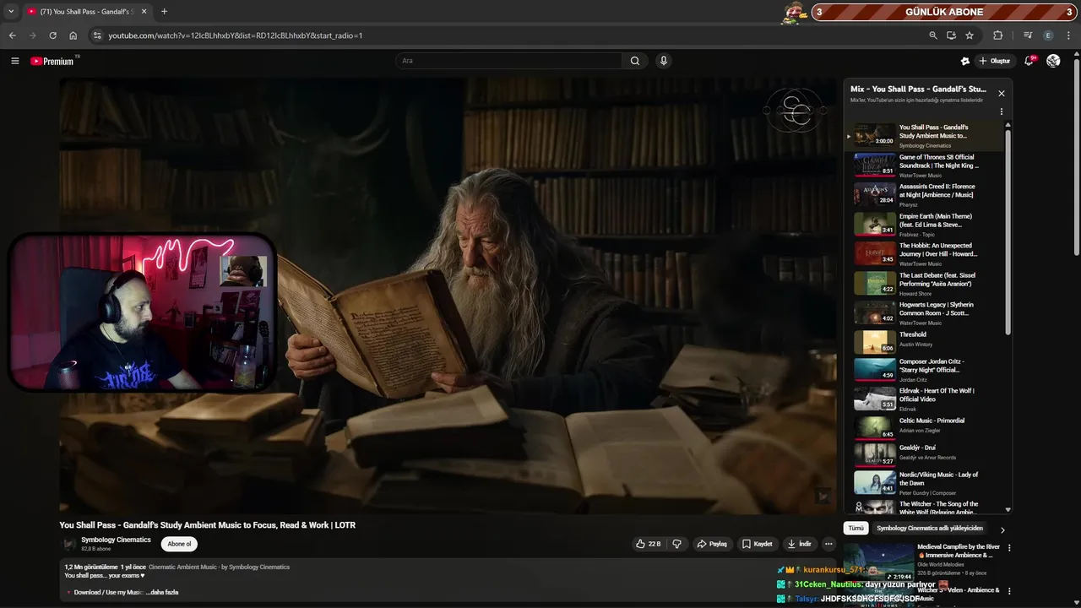Open a new browser tab

click(164, 12)
